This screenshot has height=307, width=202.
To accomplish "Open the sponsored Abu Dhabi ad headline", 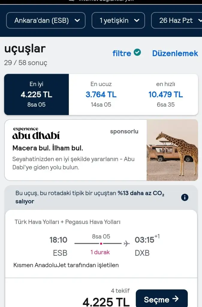I will 48,148.
